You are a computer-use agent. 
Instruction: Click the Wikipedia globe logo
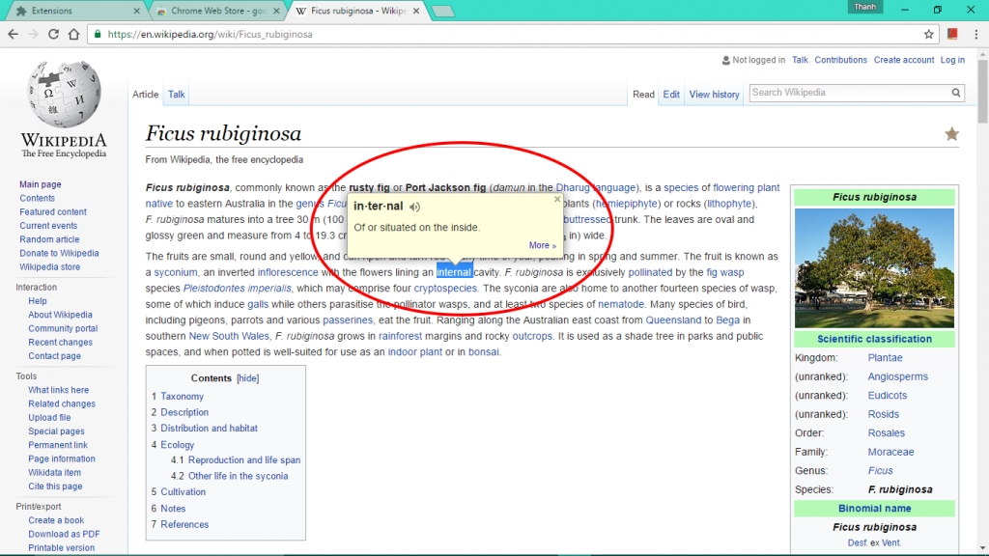coord(64,95)
